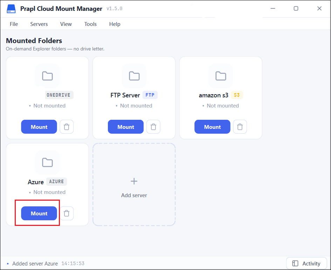Click the FTP Server folder icon
The image size is (331, 270).
click(134, 76)
